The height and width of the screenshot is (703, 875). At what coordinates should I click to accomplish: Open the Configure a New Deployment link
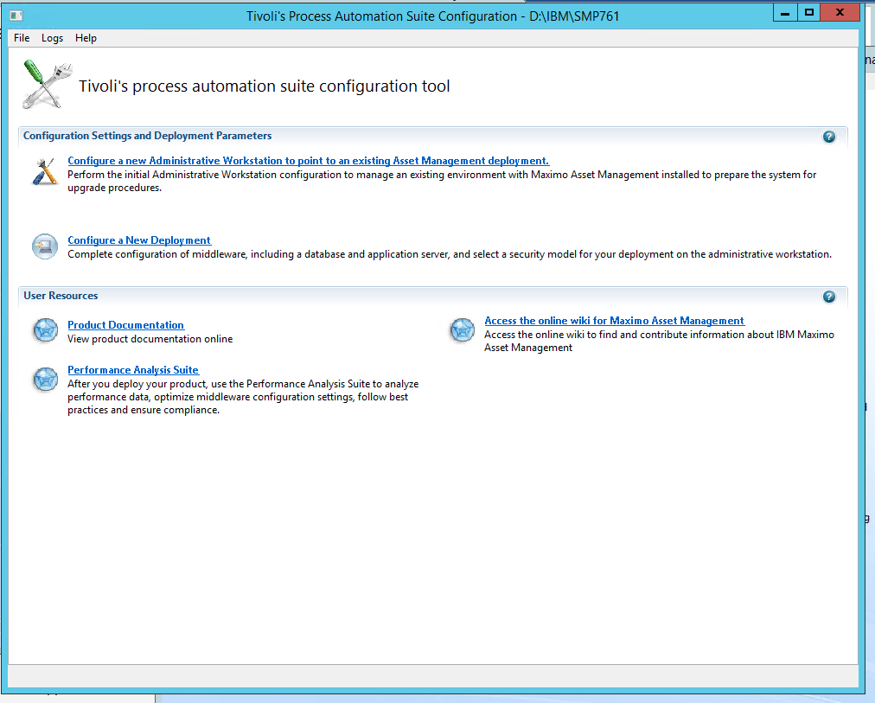(x=138, y=240)
